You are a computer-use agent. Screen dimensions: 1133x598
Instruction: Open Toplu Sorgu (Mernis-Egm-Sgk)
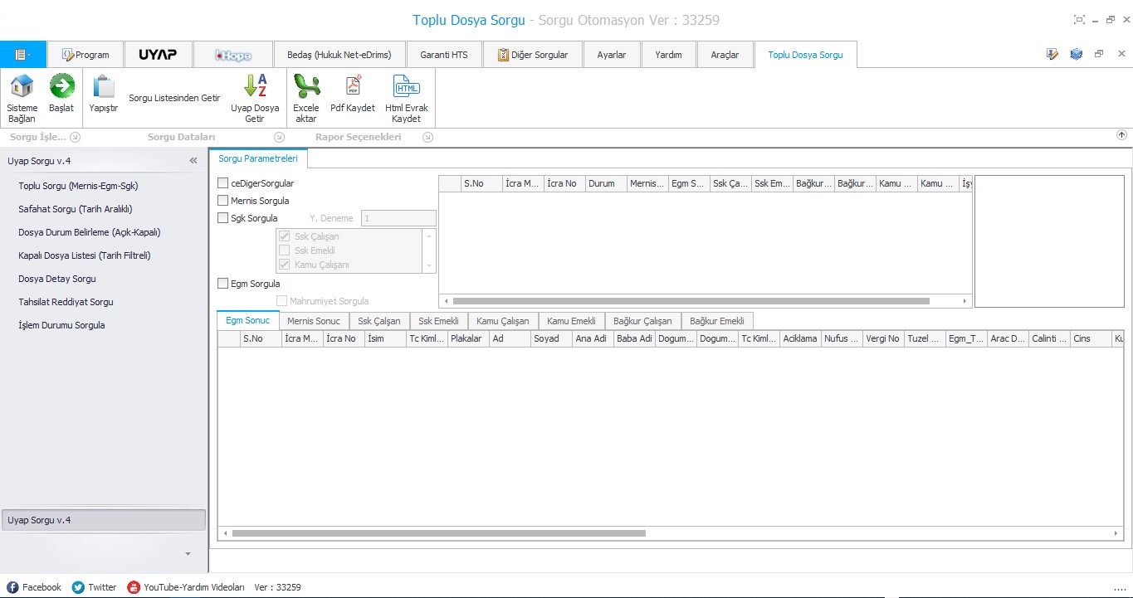(x=78, y=186)
